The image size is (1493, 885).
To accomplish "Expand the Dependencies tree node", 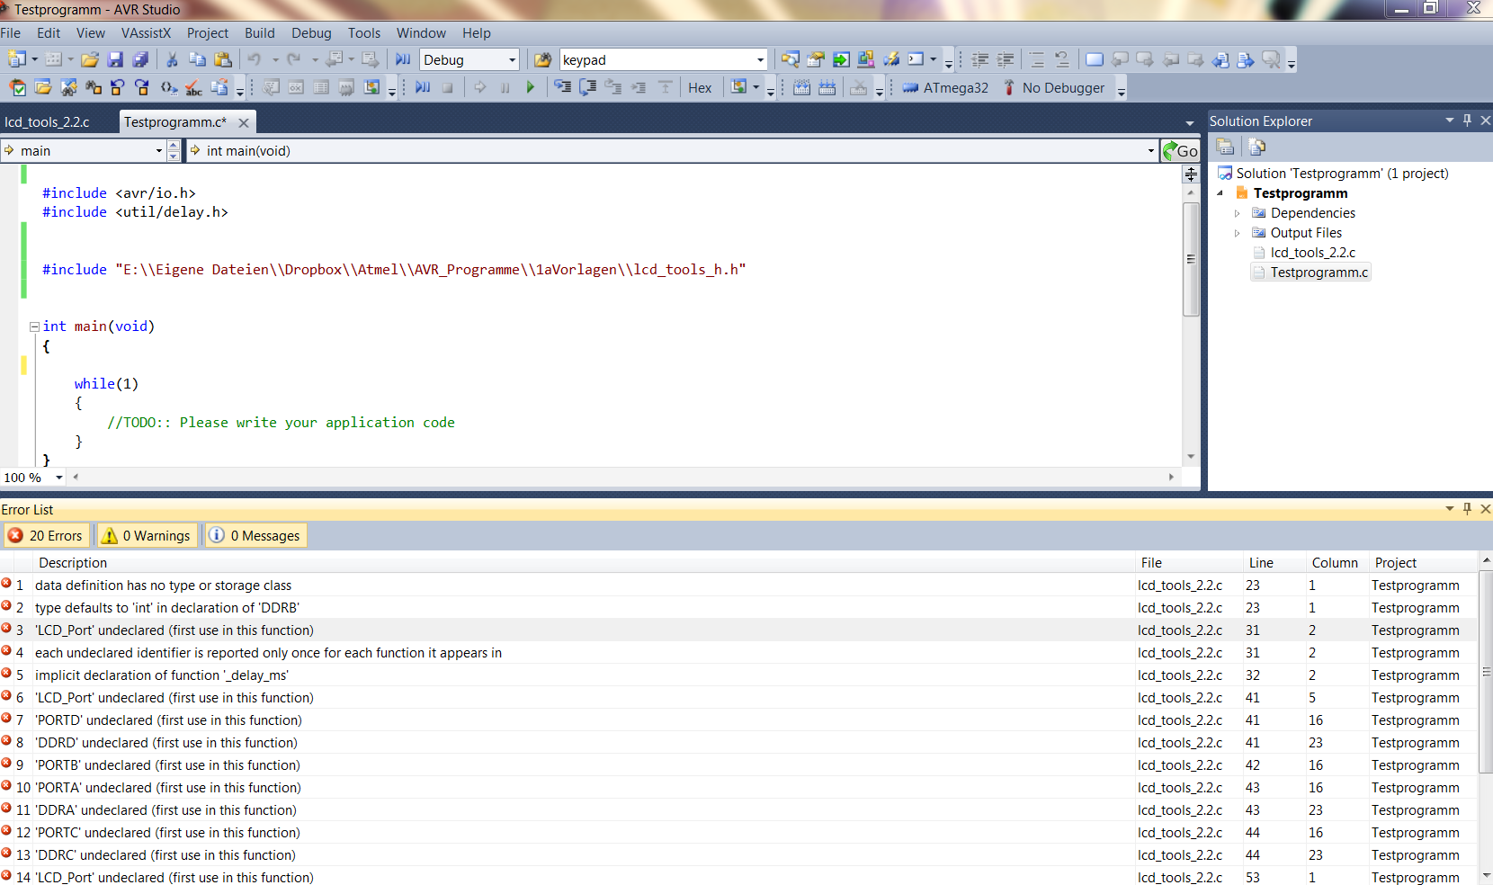I will [x=1238, y=213].
